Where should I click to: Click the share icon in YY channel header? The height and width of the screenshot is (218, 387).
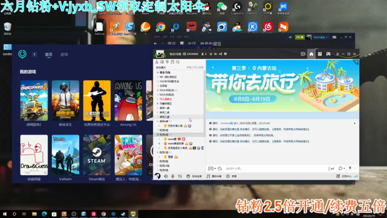pyautogui.click(x=221, y=54)
